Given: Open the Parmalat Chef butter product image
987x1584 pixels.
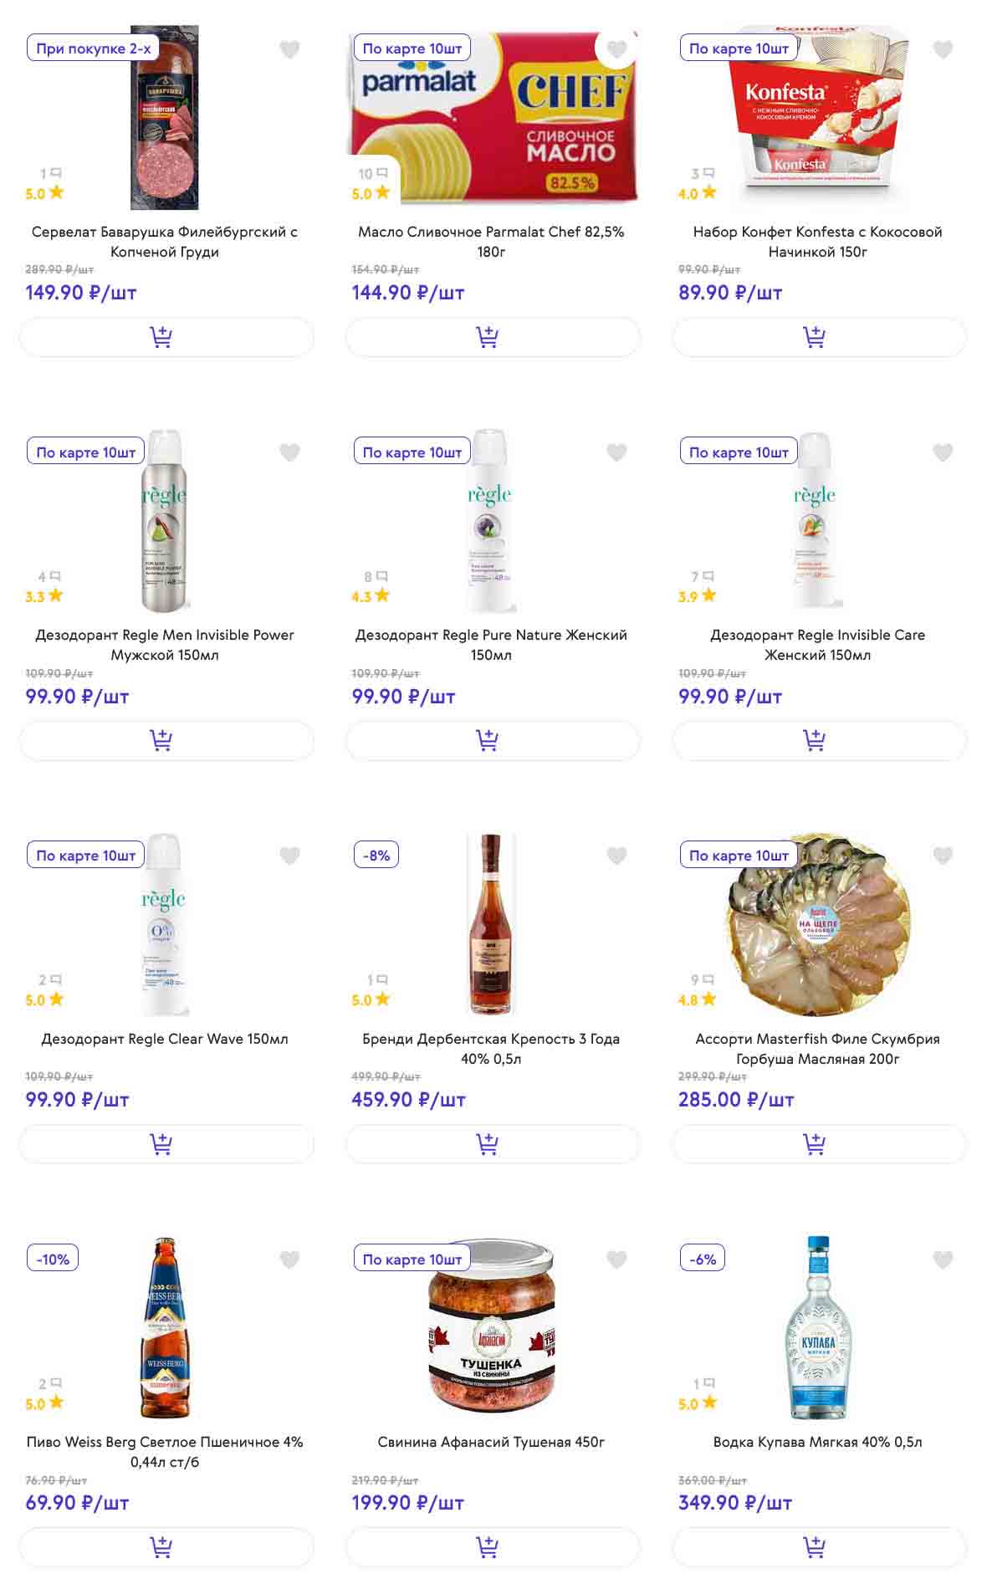Looking at the screenshot, I should 492,117.
